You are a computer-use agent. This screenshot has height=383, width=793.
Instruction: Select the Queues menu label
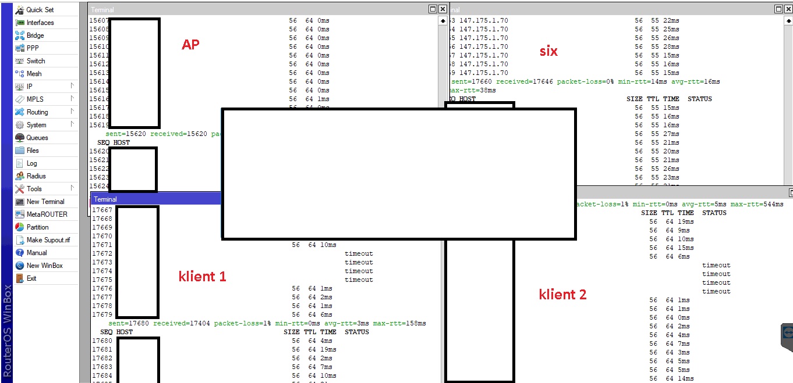click(x=37, y=138)
